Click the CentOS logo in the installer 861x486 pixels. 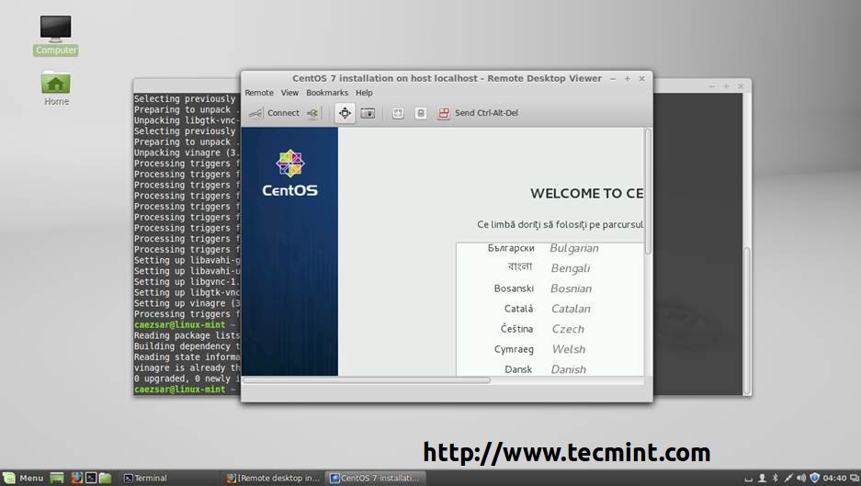click(290, 174)
